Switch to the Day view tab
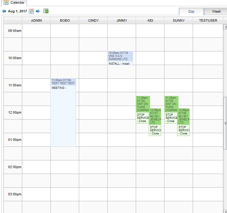This screenshot has height=213, width=227. (191, 12)
